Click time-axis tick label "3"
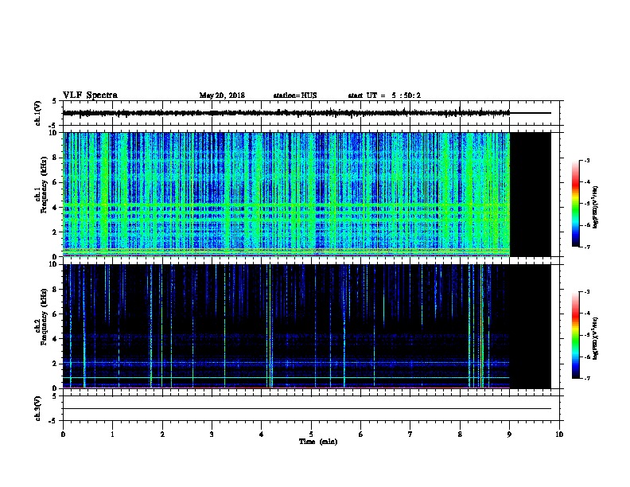Screen dimensions: 630x487 point(212,434)
